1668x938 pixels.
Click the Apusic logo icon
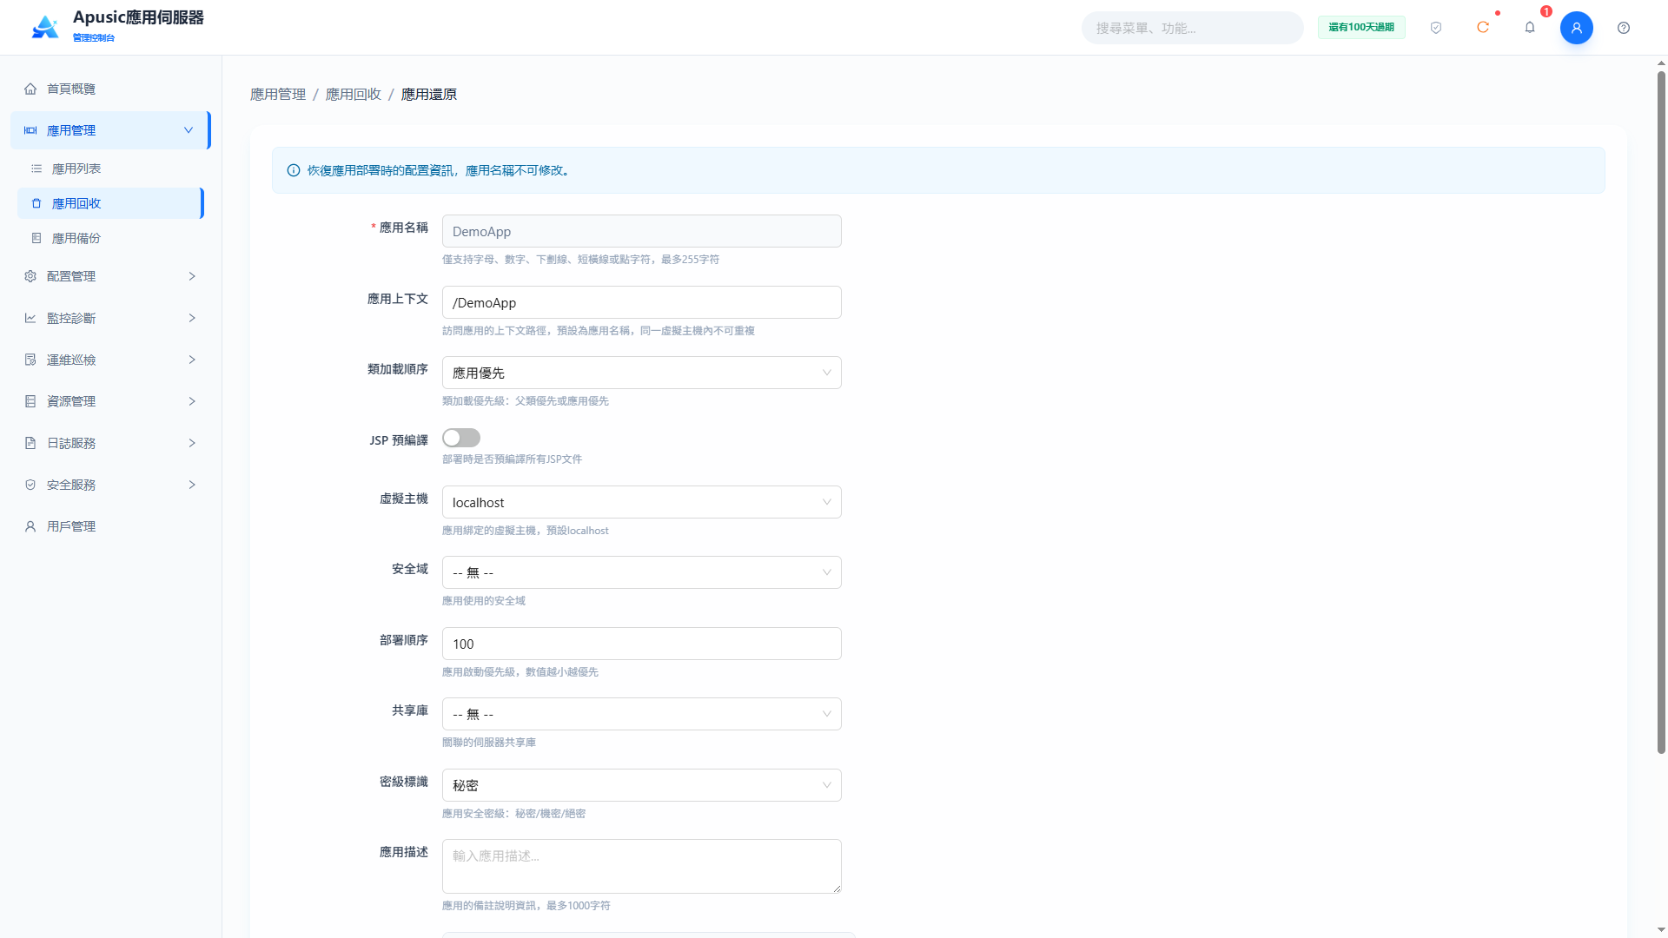(45, 27)
